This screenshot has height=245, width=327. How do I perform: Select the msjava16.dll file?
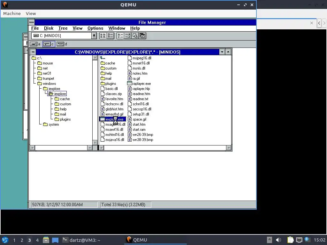click(x=112, y=140)
